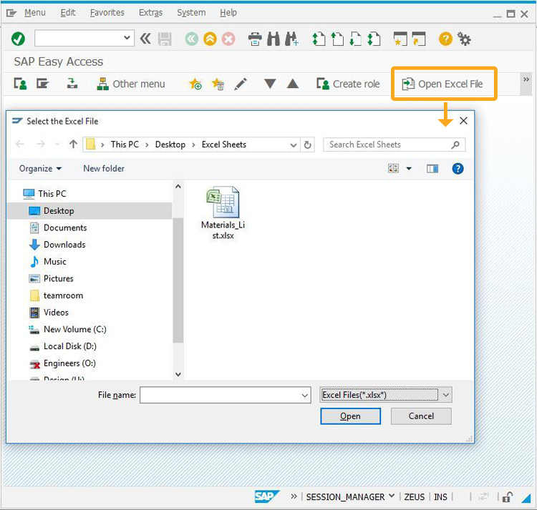Click the blue dialog Help icon
The image size is (537, 510).
(x=458, y=169)
